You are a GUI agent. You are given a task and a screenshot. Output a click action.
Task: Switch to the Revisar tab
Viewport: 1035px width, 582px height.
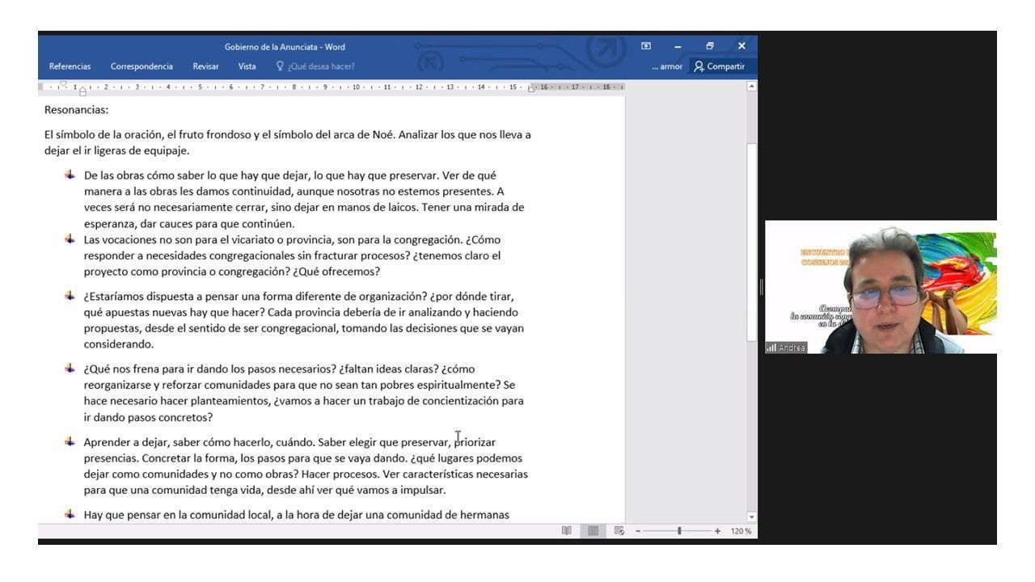[x=205, y=66]
